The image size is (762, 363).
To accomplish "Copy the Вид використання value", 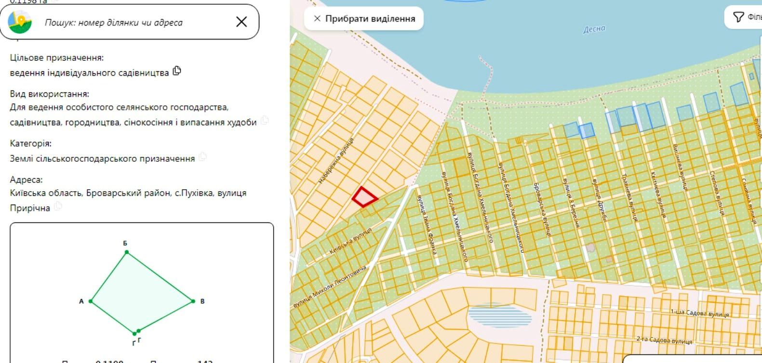I will click(265, 121).
